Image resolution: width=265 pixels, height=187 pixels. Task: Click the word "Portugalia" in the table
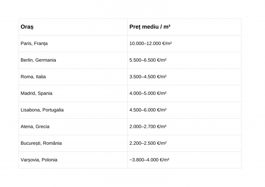pyautogui.click(x=53, y=110)
